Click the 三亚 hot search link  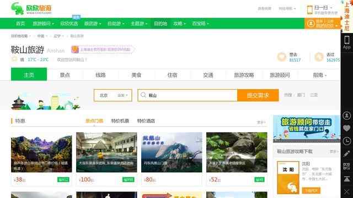(x=314, y=95)
